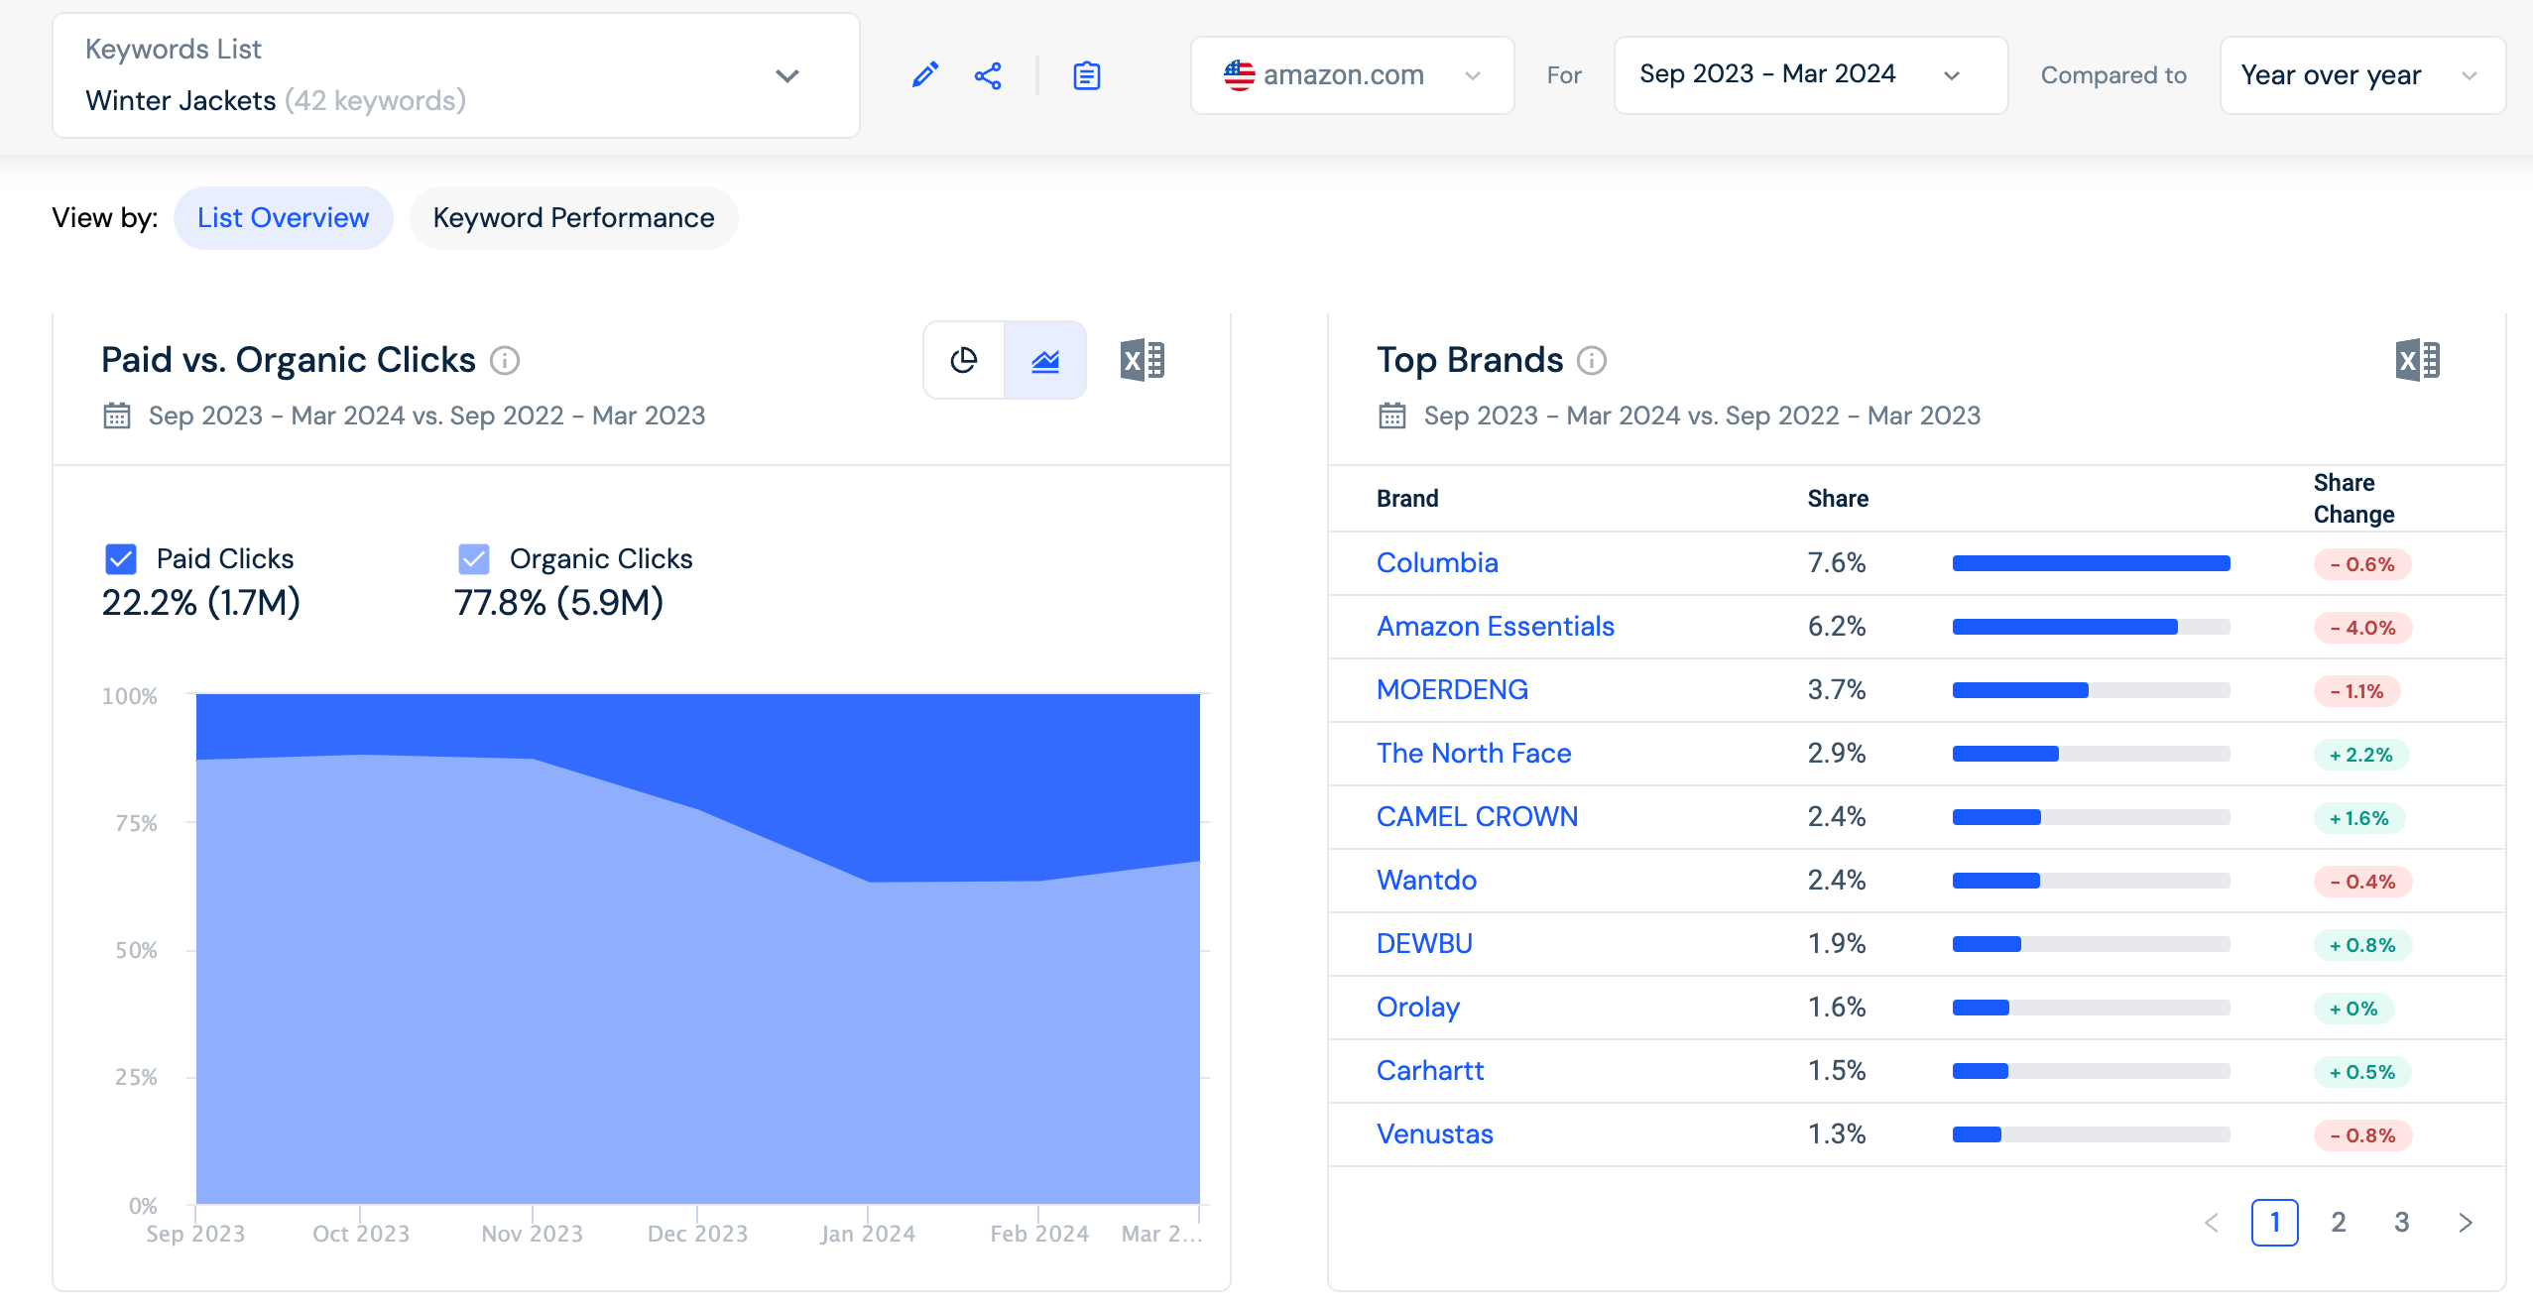
Task: Open the amazon.com domain dropdown
Action: (1353, 75)
